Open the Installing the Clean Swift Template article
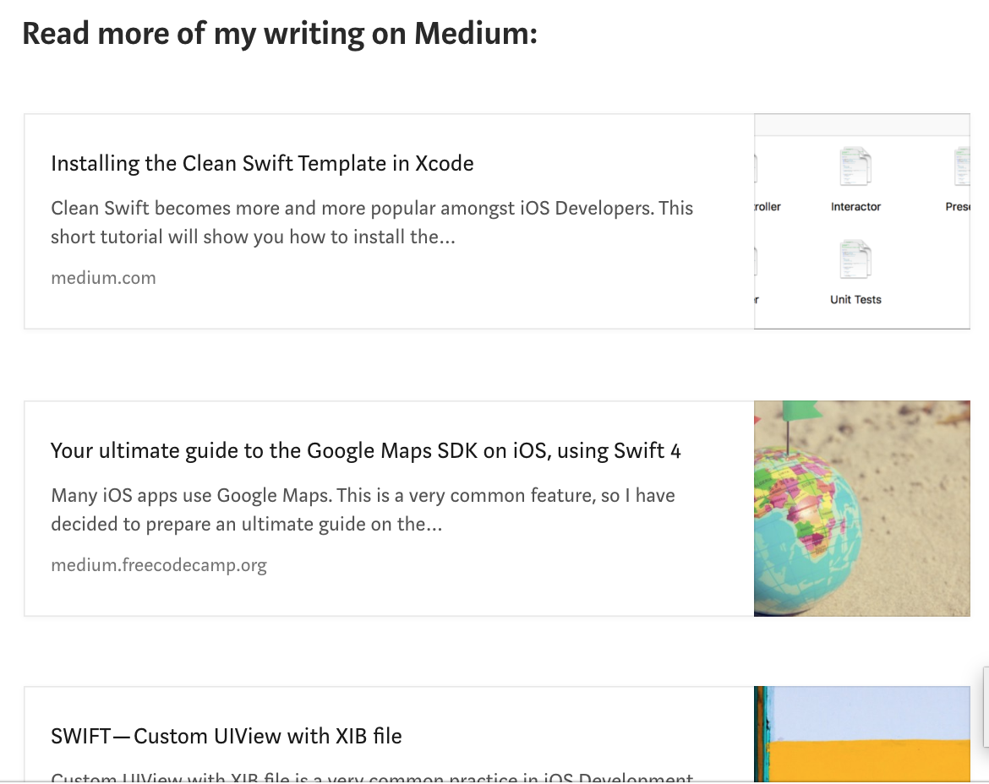This screenshot has width=989, height=784. (x=262, y=163)
